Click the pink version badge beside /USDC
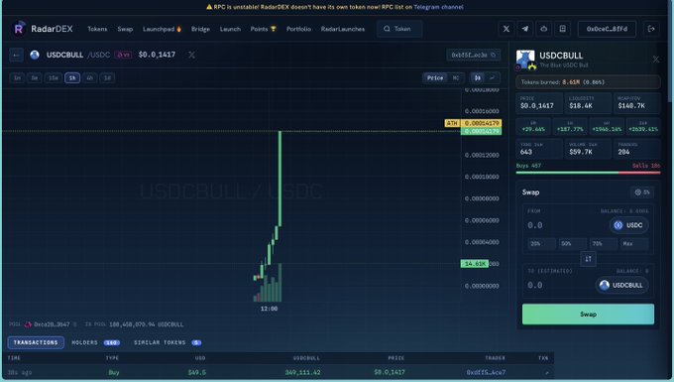This screenshot has height=382, width=674. click(x=123, y=55)
